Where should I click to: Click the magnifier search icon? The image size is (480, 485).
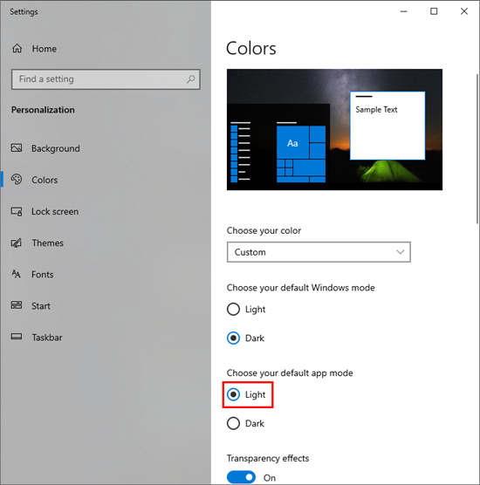(x=190, y=79)
